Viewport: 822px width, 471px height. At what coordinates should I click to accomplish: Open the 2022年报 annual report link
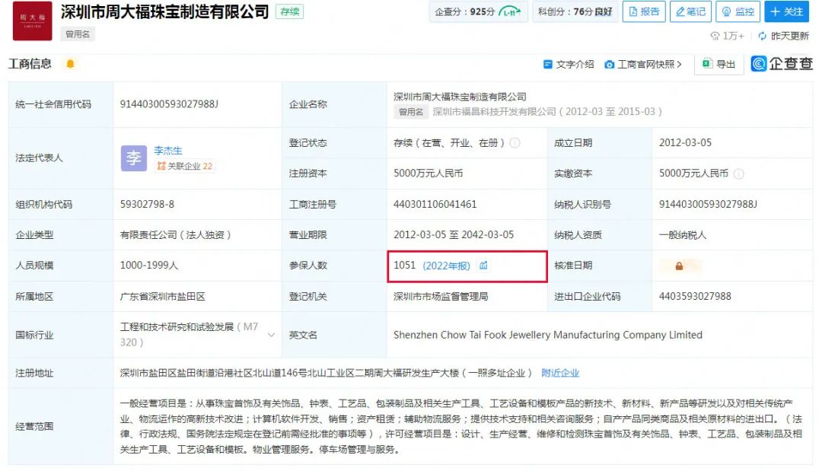446,266
